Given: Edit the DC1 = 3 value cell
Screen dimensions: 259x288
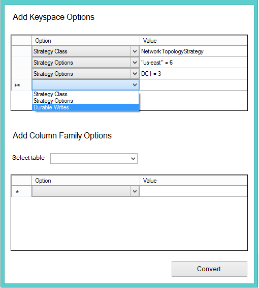Looking at the screenshot, I should [x=193, y=74].
